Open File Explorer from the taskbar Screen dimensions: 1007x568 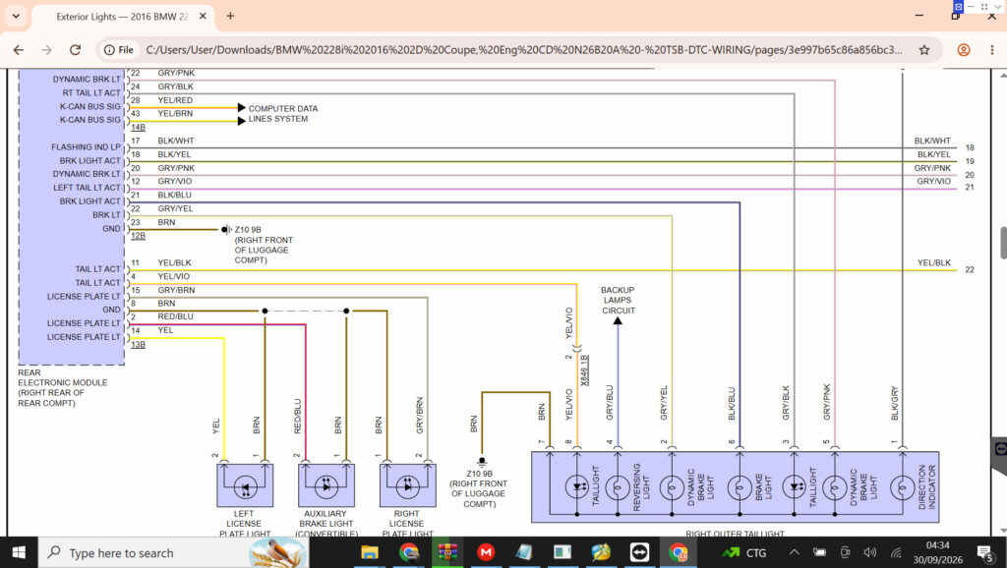click(x=370, y=552)
